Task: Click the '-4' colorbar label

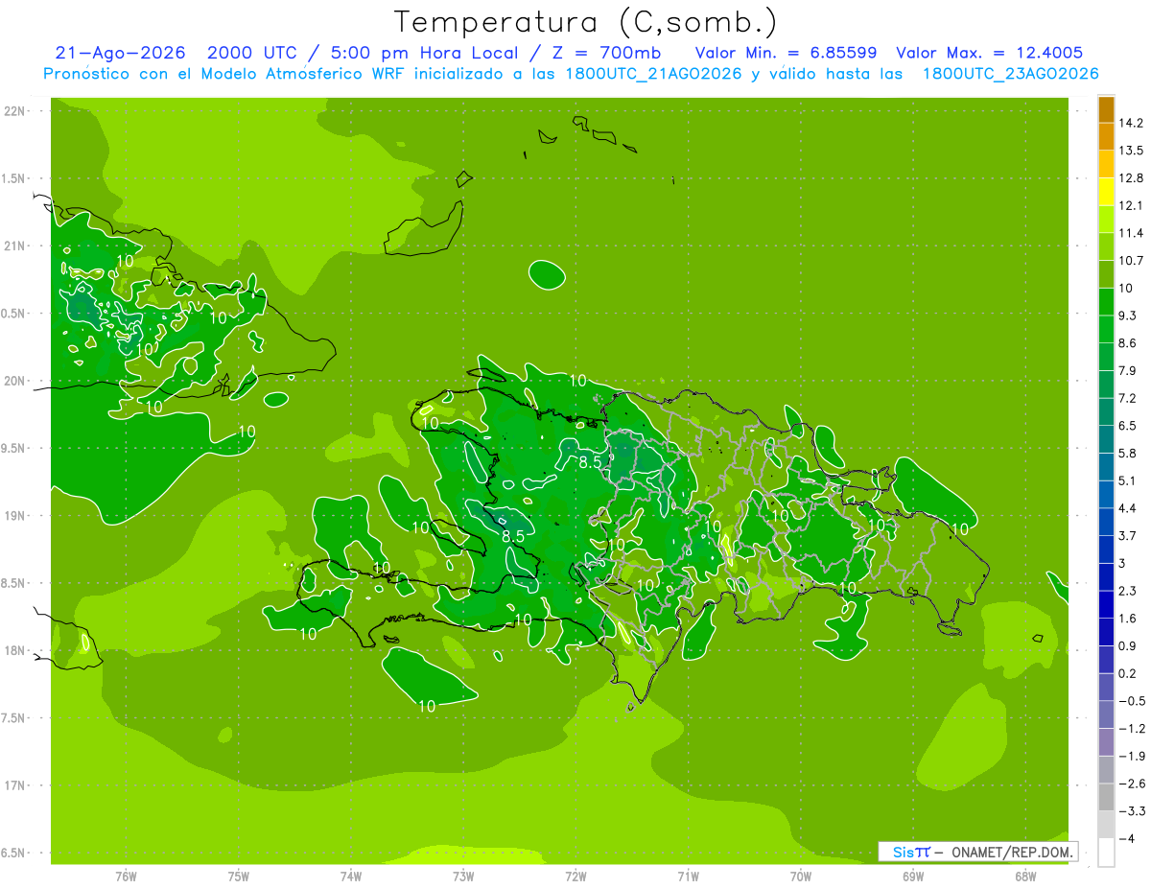Action: [x=1126, y=839]
